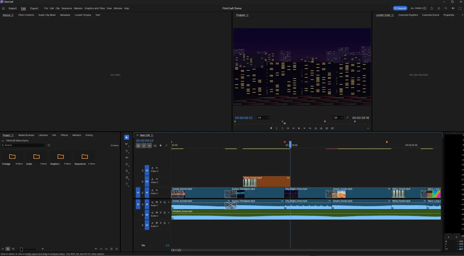Click the project Search field
The height and width of the screenshot is (256, 464).
coord(23,145)
